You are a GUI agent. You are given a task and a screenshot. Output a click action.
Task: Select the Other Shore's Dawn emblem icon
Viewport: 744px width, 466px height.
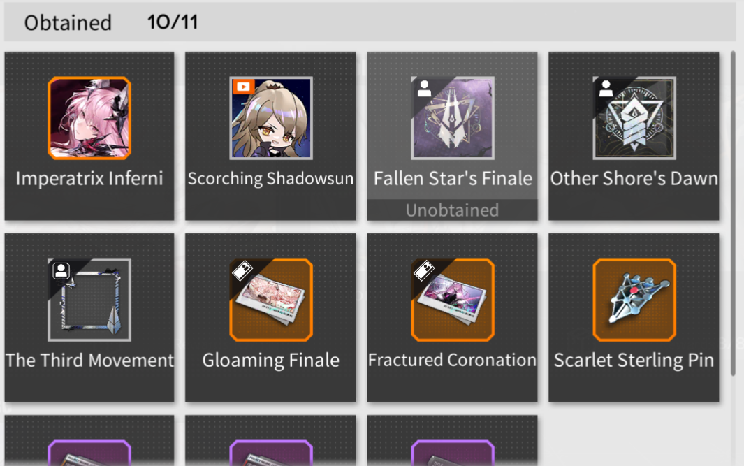pyautogui.click(x=634, y=118)
